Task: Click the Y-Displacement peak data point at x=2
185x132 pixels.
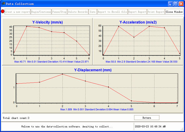Action: 63,74
